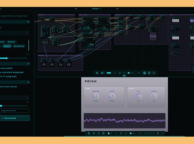Click the magnifier icon in front panel toolbar
194x144 pixels.
pos(121,133)
